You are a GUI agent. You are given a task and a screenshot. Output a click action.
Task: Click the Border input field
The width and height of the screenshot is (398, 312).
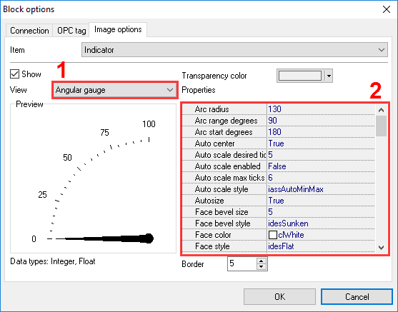242,263
